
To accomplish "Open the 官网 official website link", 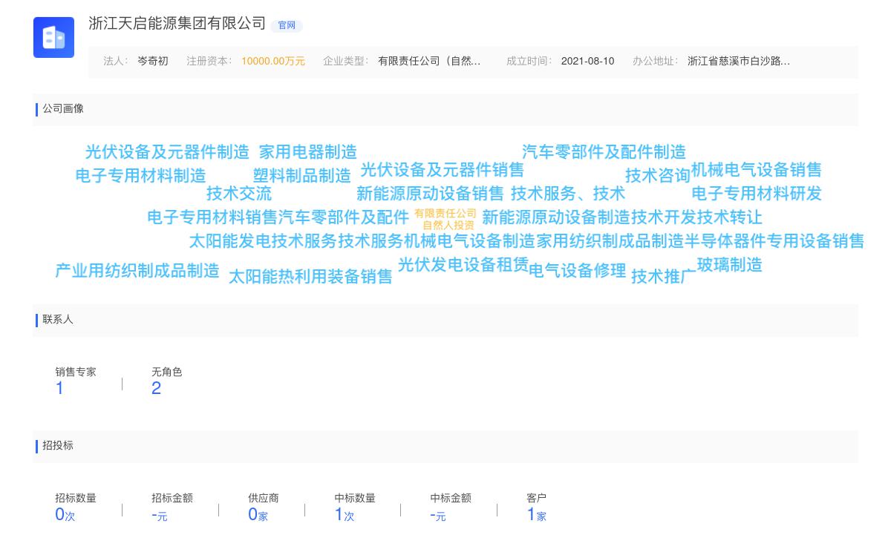I will pos(287,26).
